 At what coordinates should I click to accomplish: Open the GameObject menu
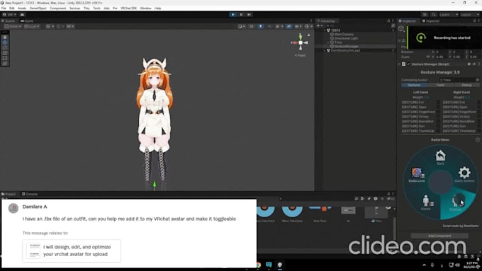pos(38,8)
